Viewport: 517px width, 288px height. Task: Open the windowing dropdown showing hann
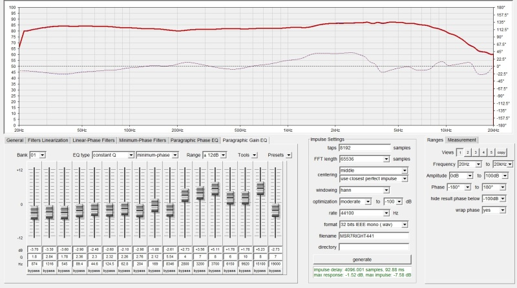click(386, 190)
